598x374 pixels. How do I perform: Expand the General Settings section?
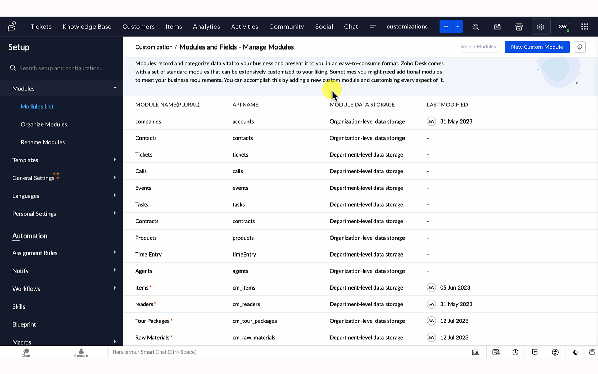[115, 177]
